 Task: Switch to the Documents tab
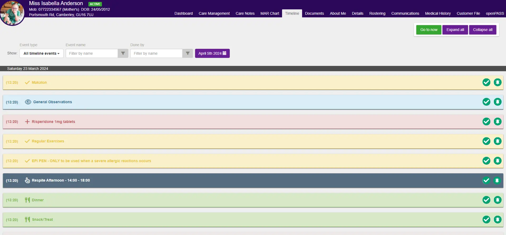tap(314, 13)
